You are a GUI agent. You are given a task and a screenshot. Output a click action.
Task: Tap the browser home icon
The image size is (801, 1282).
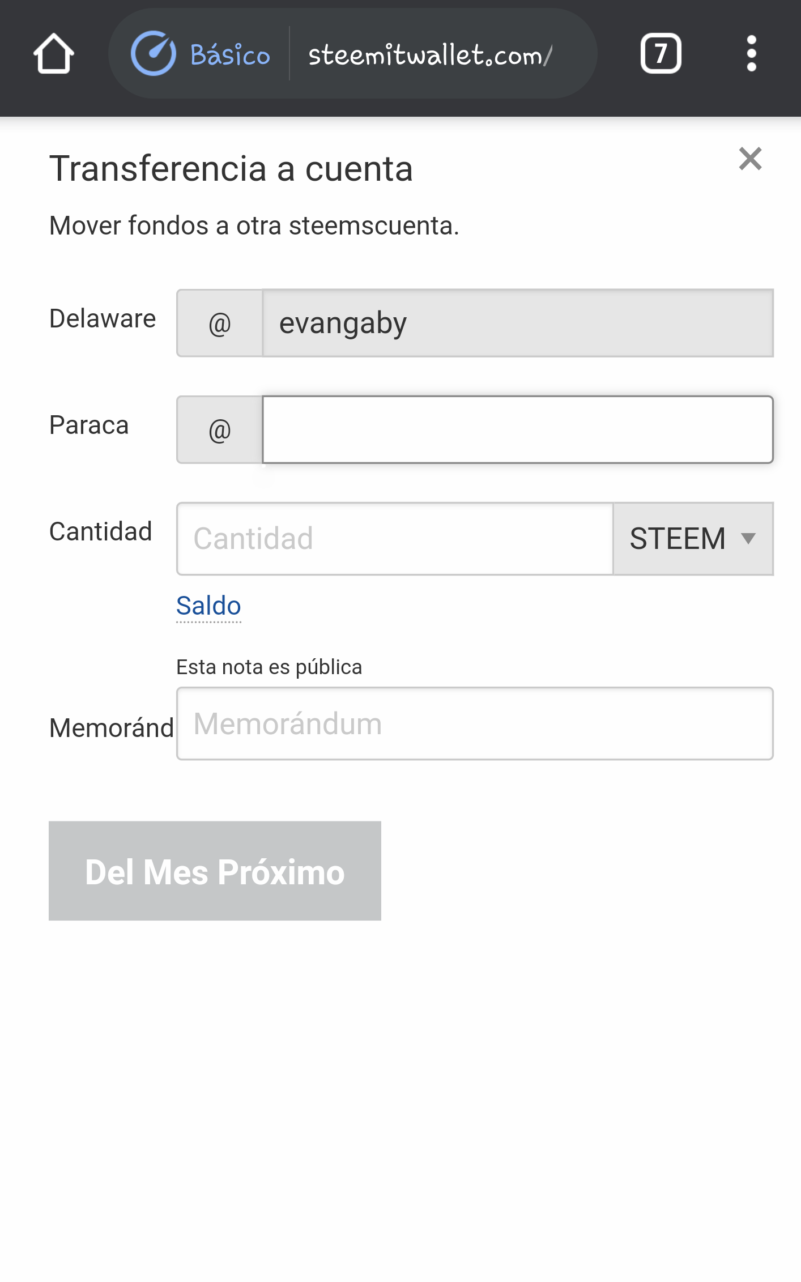[54, 54]
